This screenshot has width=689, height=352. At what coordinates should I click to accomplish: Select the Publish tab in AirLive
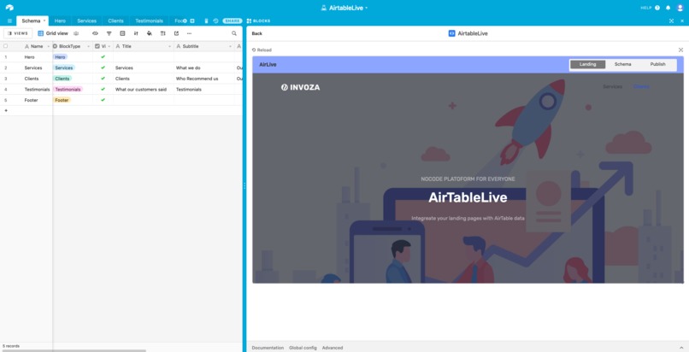(x=658, y=65)
